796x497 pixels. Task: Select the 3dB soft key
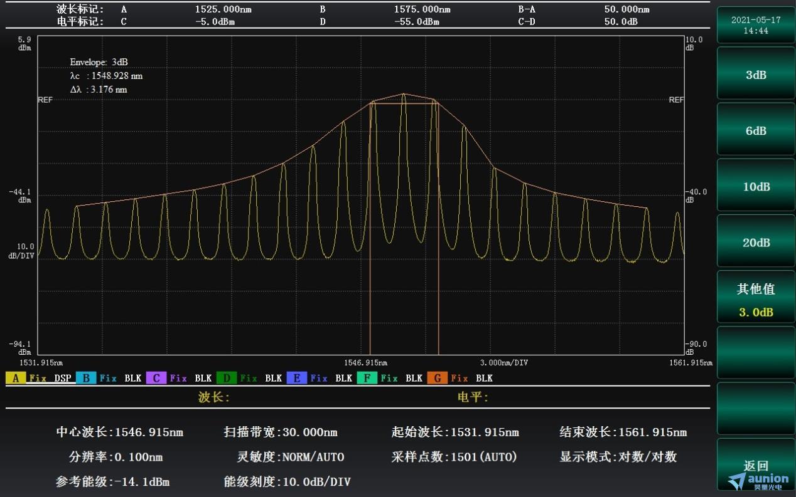(x=756, y=75)
